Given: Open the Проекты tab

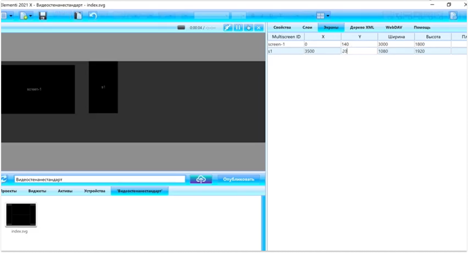Looking at the screenshot, I should (9, 191).
